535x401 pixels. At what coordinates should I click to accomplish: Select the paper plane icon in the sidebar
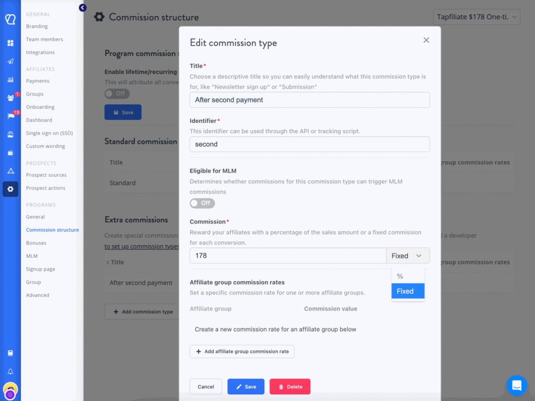[x=10, y=61]
